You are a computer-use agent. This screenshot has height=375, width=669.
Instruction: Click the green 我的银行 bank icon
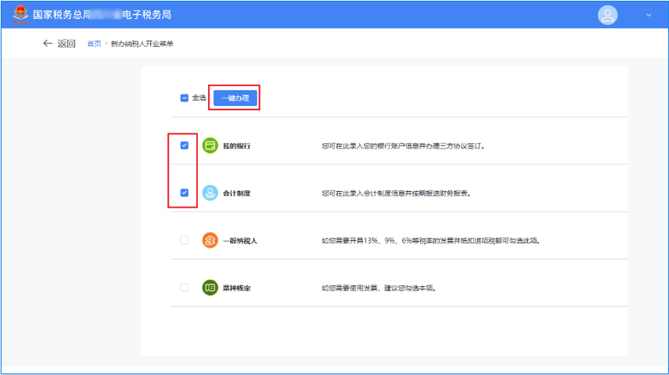point(210,145)
